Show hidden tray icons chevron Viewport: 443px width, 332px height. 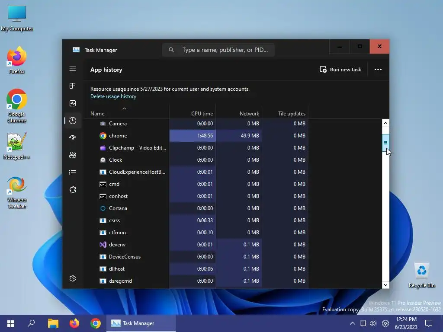click(352, 323)
